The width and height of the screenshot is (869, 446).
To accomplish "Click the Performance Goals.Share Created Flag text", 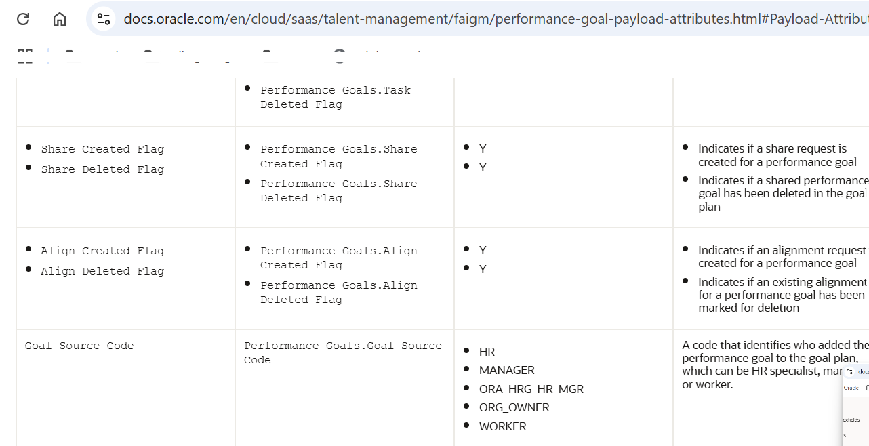I will [339, 156].
